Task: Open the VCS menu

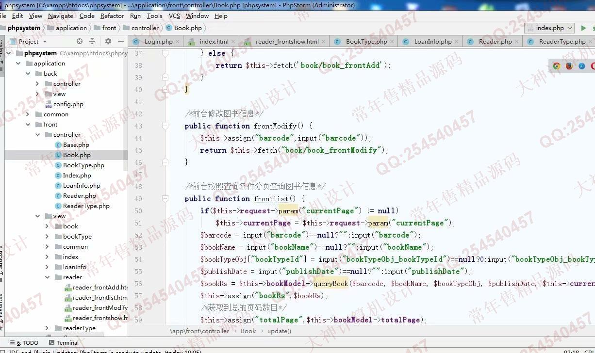Action: [174, 16]
